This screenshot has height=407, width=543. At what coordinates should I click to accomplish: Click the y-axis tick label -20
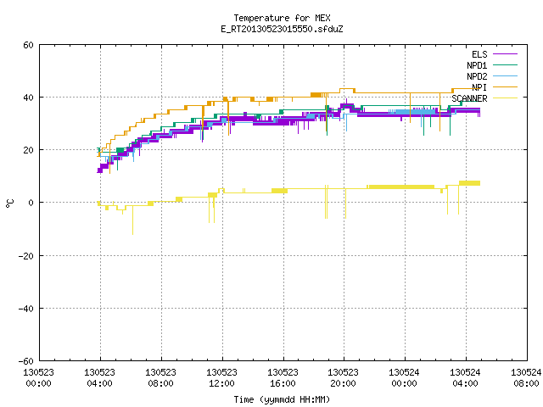coord(26,256)
